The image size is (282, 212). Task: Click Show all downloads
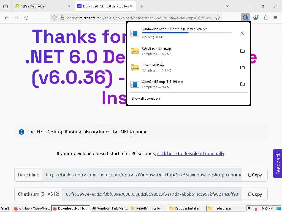146,99
